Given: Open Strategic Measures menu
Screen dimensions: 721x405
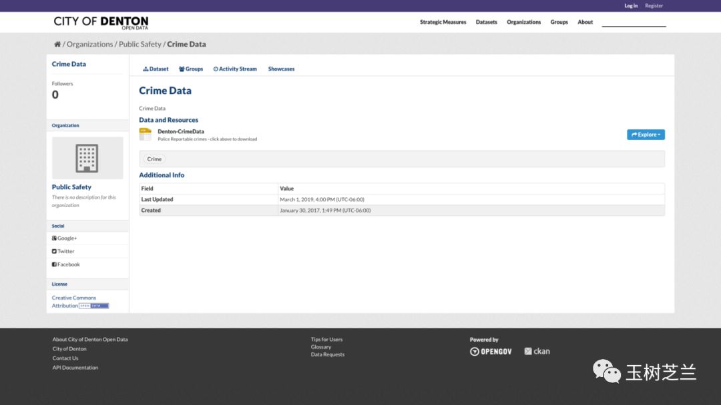Looking at the screenshot, I should click(x=443, y=22).
